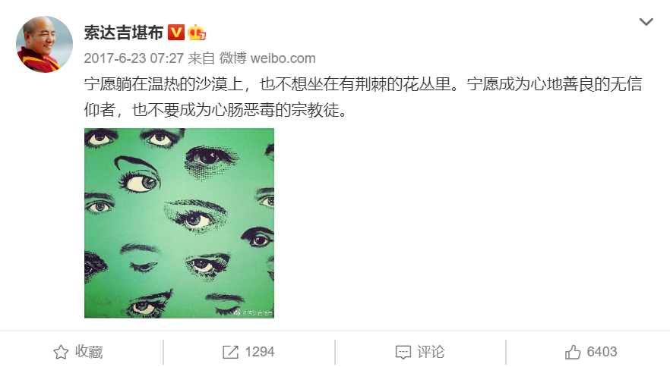Click the orange V verified badge
The image size is (670, 367).
click(176, 33)
